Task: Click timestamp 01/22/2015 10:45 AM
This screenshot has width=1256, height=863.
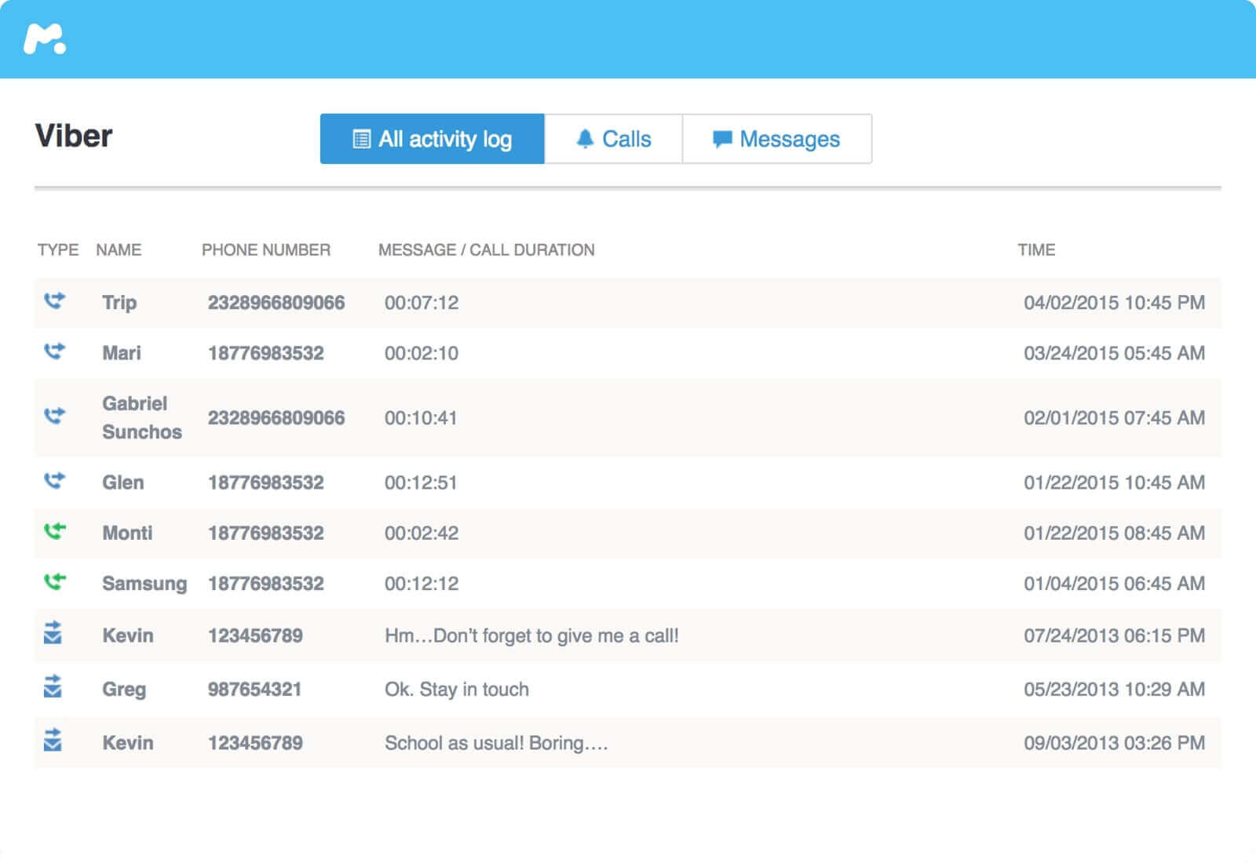Action: click(1115, 482)
